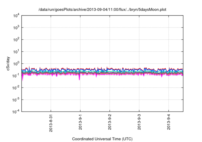Select the 2013-8-31 date label

tap(51, 123)
